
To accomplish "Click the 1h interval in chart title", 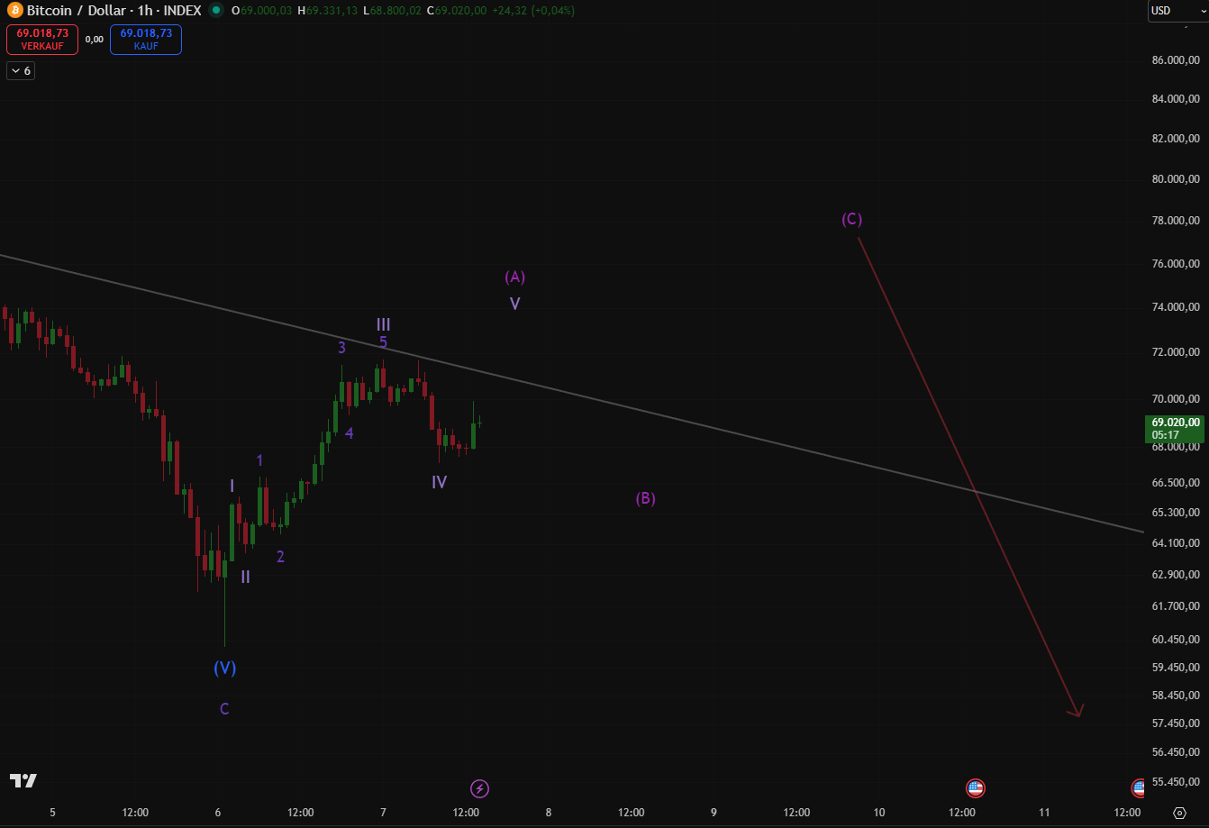I will tap(144, 11).
